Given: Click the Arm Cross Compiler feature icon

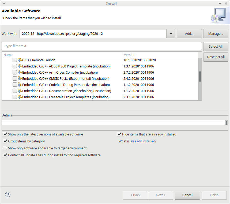Looking at the screenshot, I should click(20, 72).
